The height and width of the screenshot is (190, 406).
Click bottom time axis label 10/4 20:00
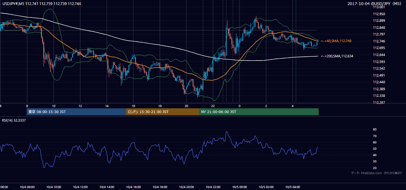point(186,187)
